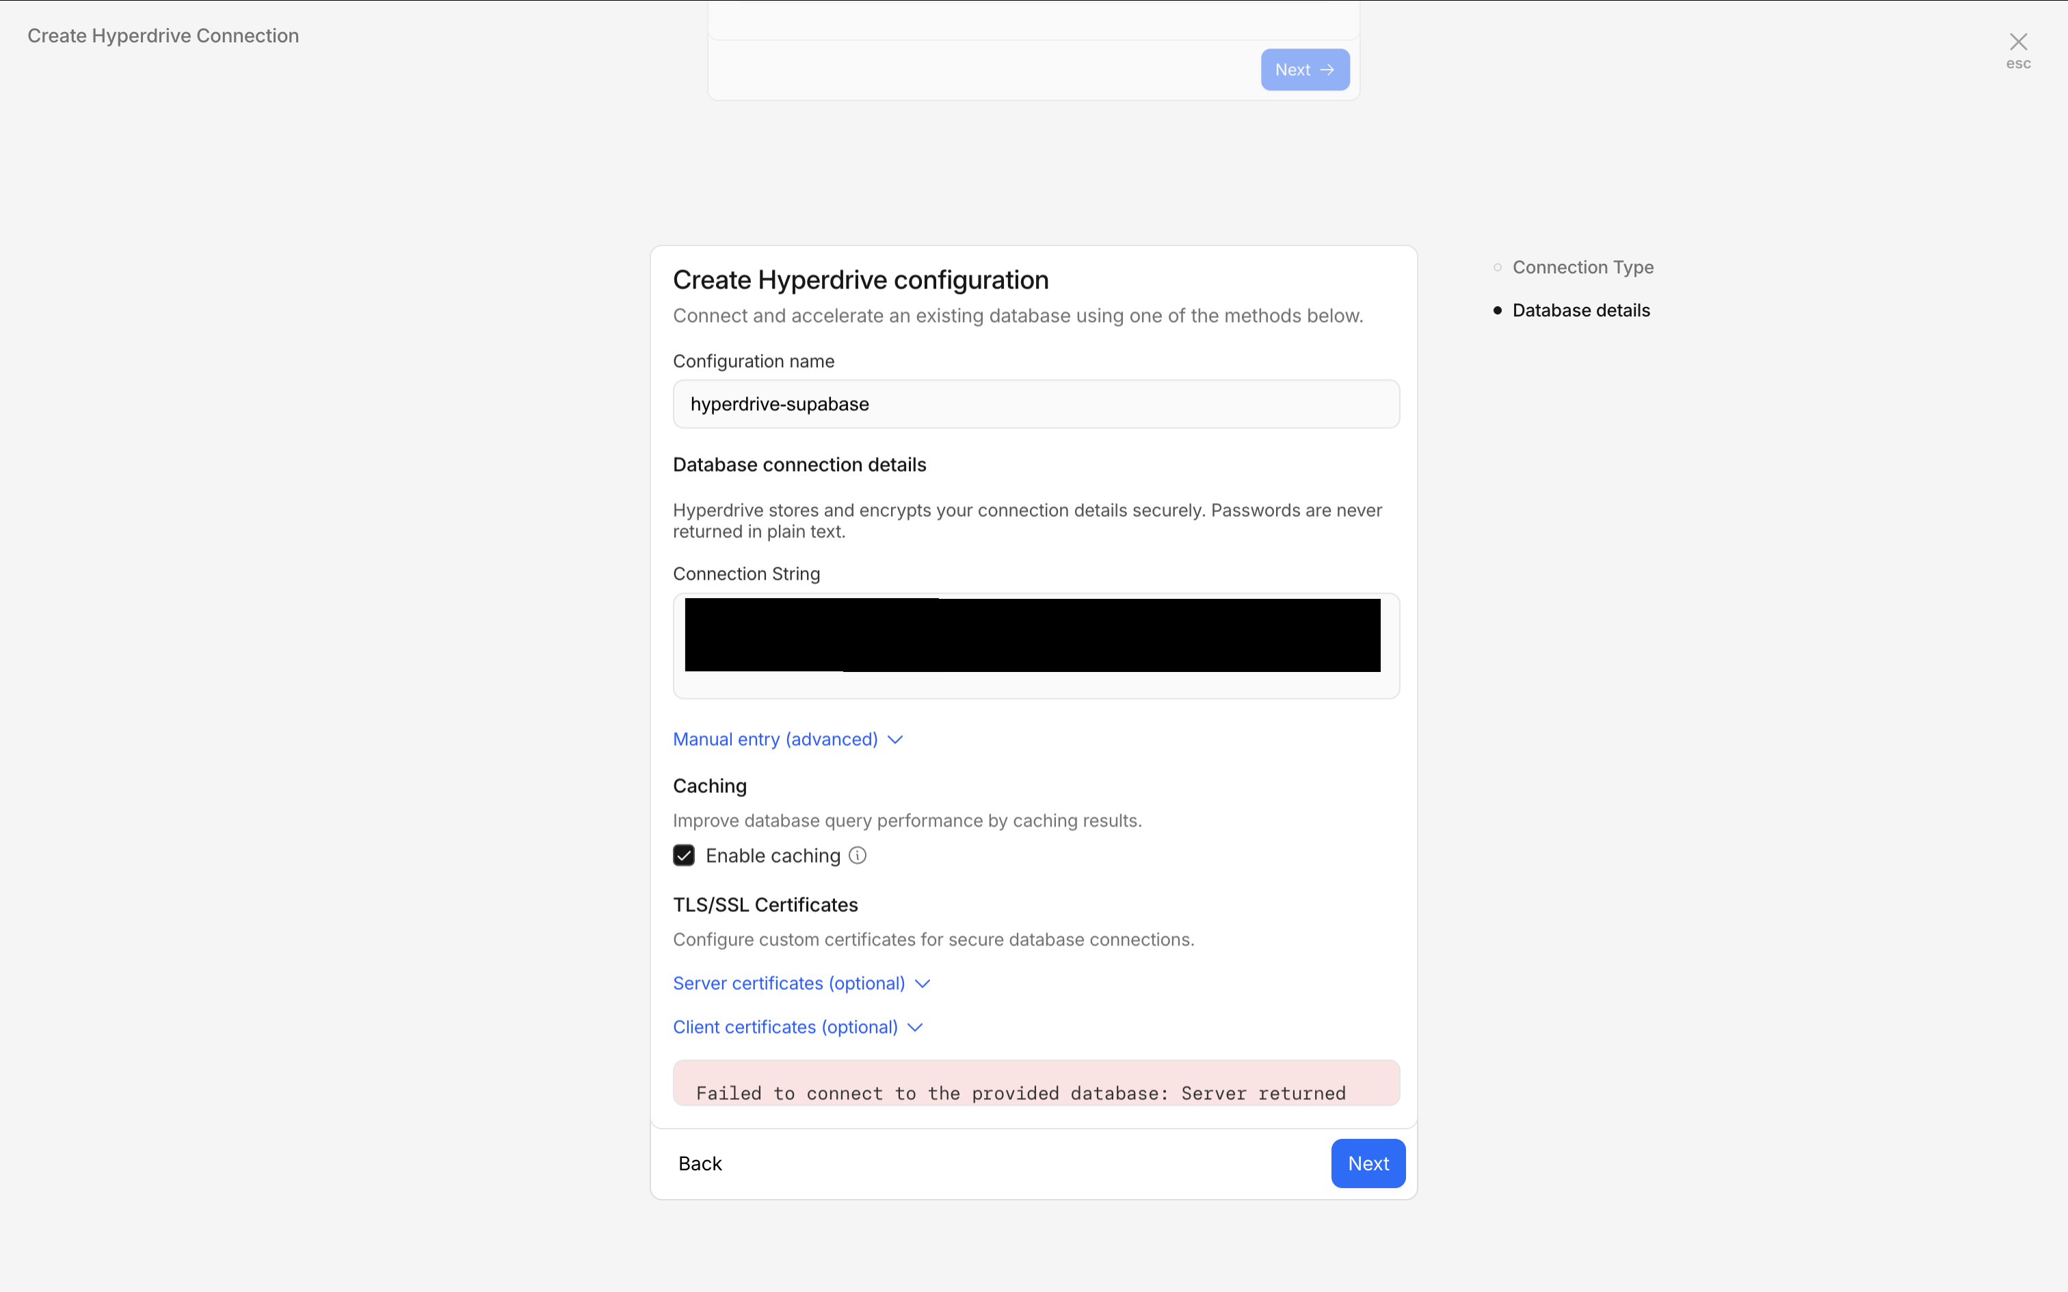Click the chevron next to Manual entry

click(x=894, y=740)
